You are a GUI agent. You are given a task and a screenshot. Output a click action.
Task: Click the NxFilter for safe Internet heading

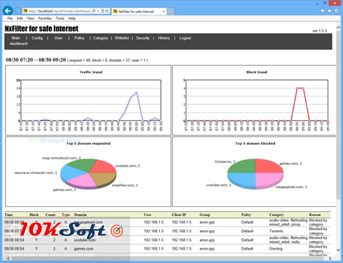point(42,28)
